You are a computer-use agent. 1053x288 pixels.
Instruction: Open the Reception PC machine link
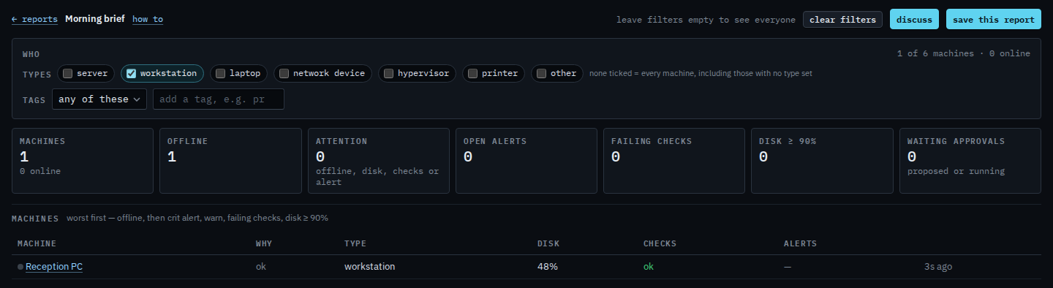pos(54,267)
